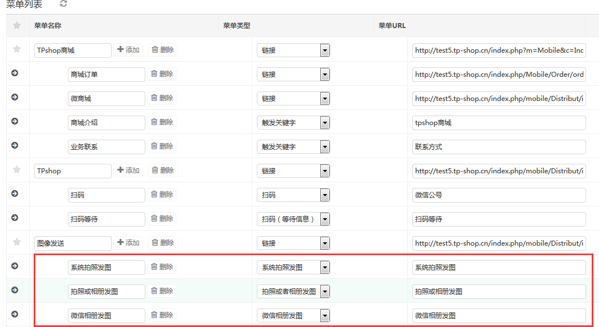The width and height of the screenshot is (599, 327).
Task: Click the arrow icon beside 扫码等待 row
Action: pos(15,218)
